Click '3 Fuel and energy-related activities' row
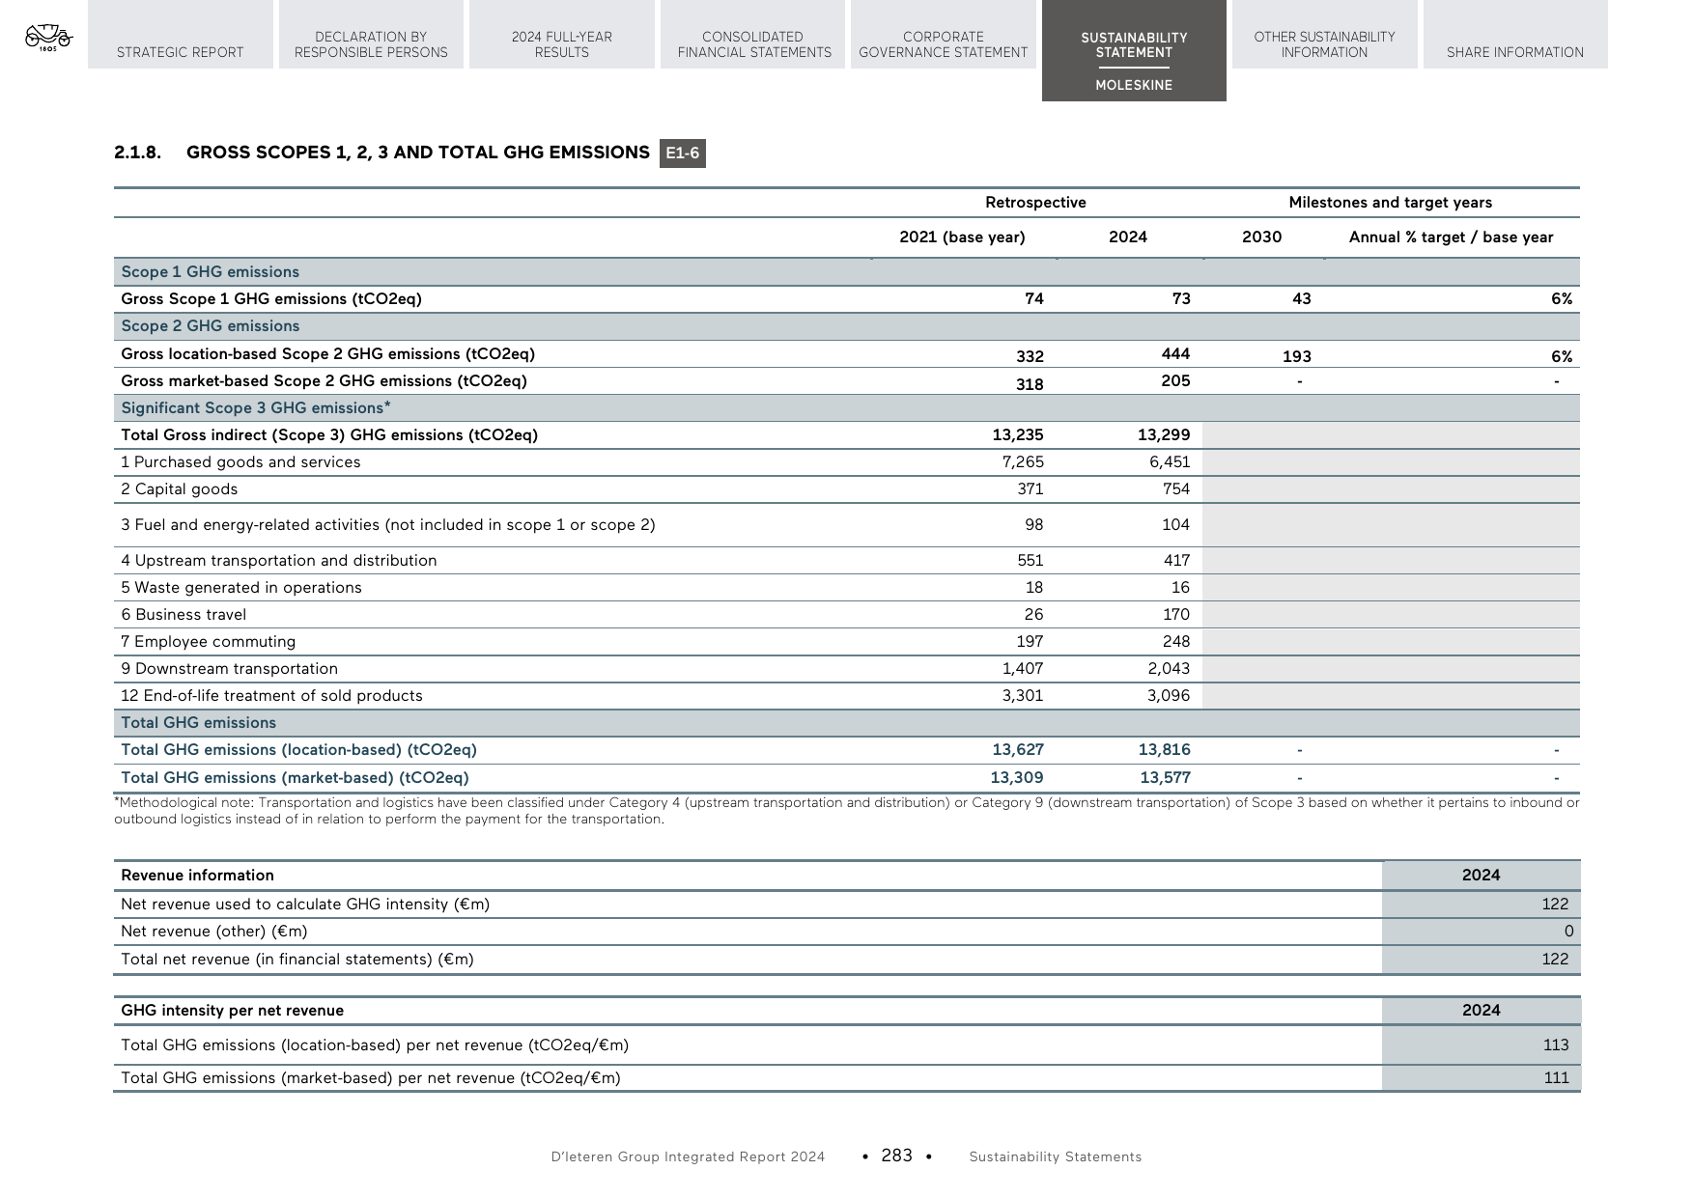The width and height of the screenshot is (1694, 1198). [847, 525]
